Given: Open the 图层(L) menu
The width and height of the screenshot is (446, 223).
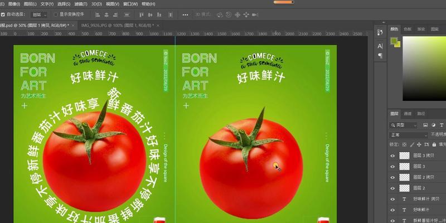Looking at the screenshot, I should [30, 4].
